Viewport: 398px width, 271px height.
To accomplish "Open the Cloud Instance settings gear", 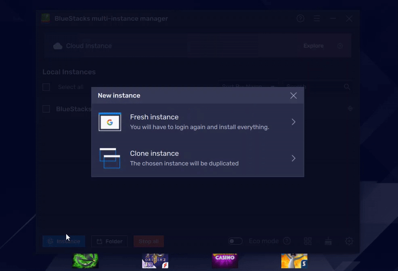I will [340, 46].
